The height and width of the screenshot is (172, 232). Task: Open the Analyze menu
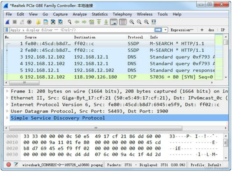tap(80, 14)
